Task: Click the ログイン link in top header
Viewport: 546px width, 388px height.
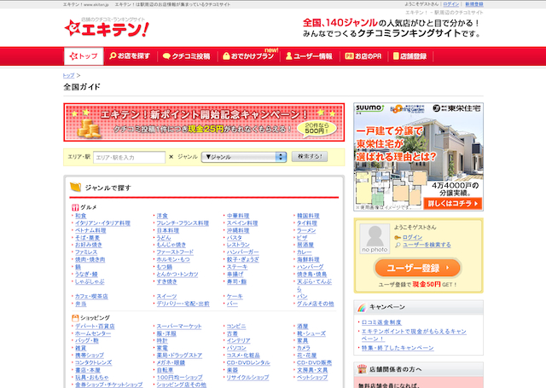Action: point(451,4)
